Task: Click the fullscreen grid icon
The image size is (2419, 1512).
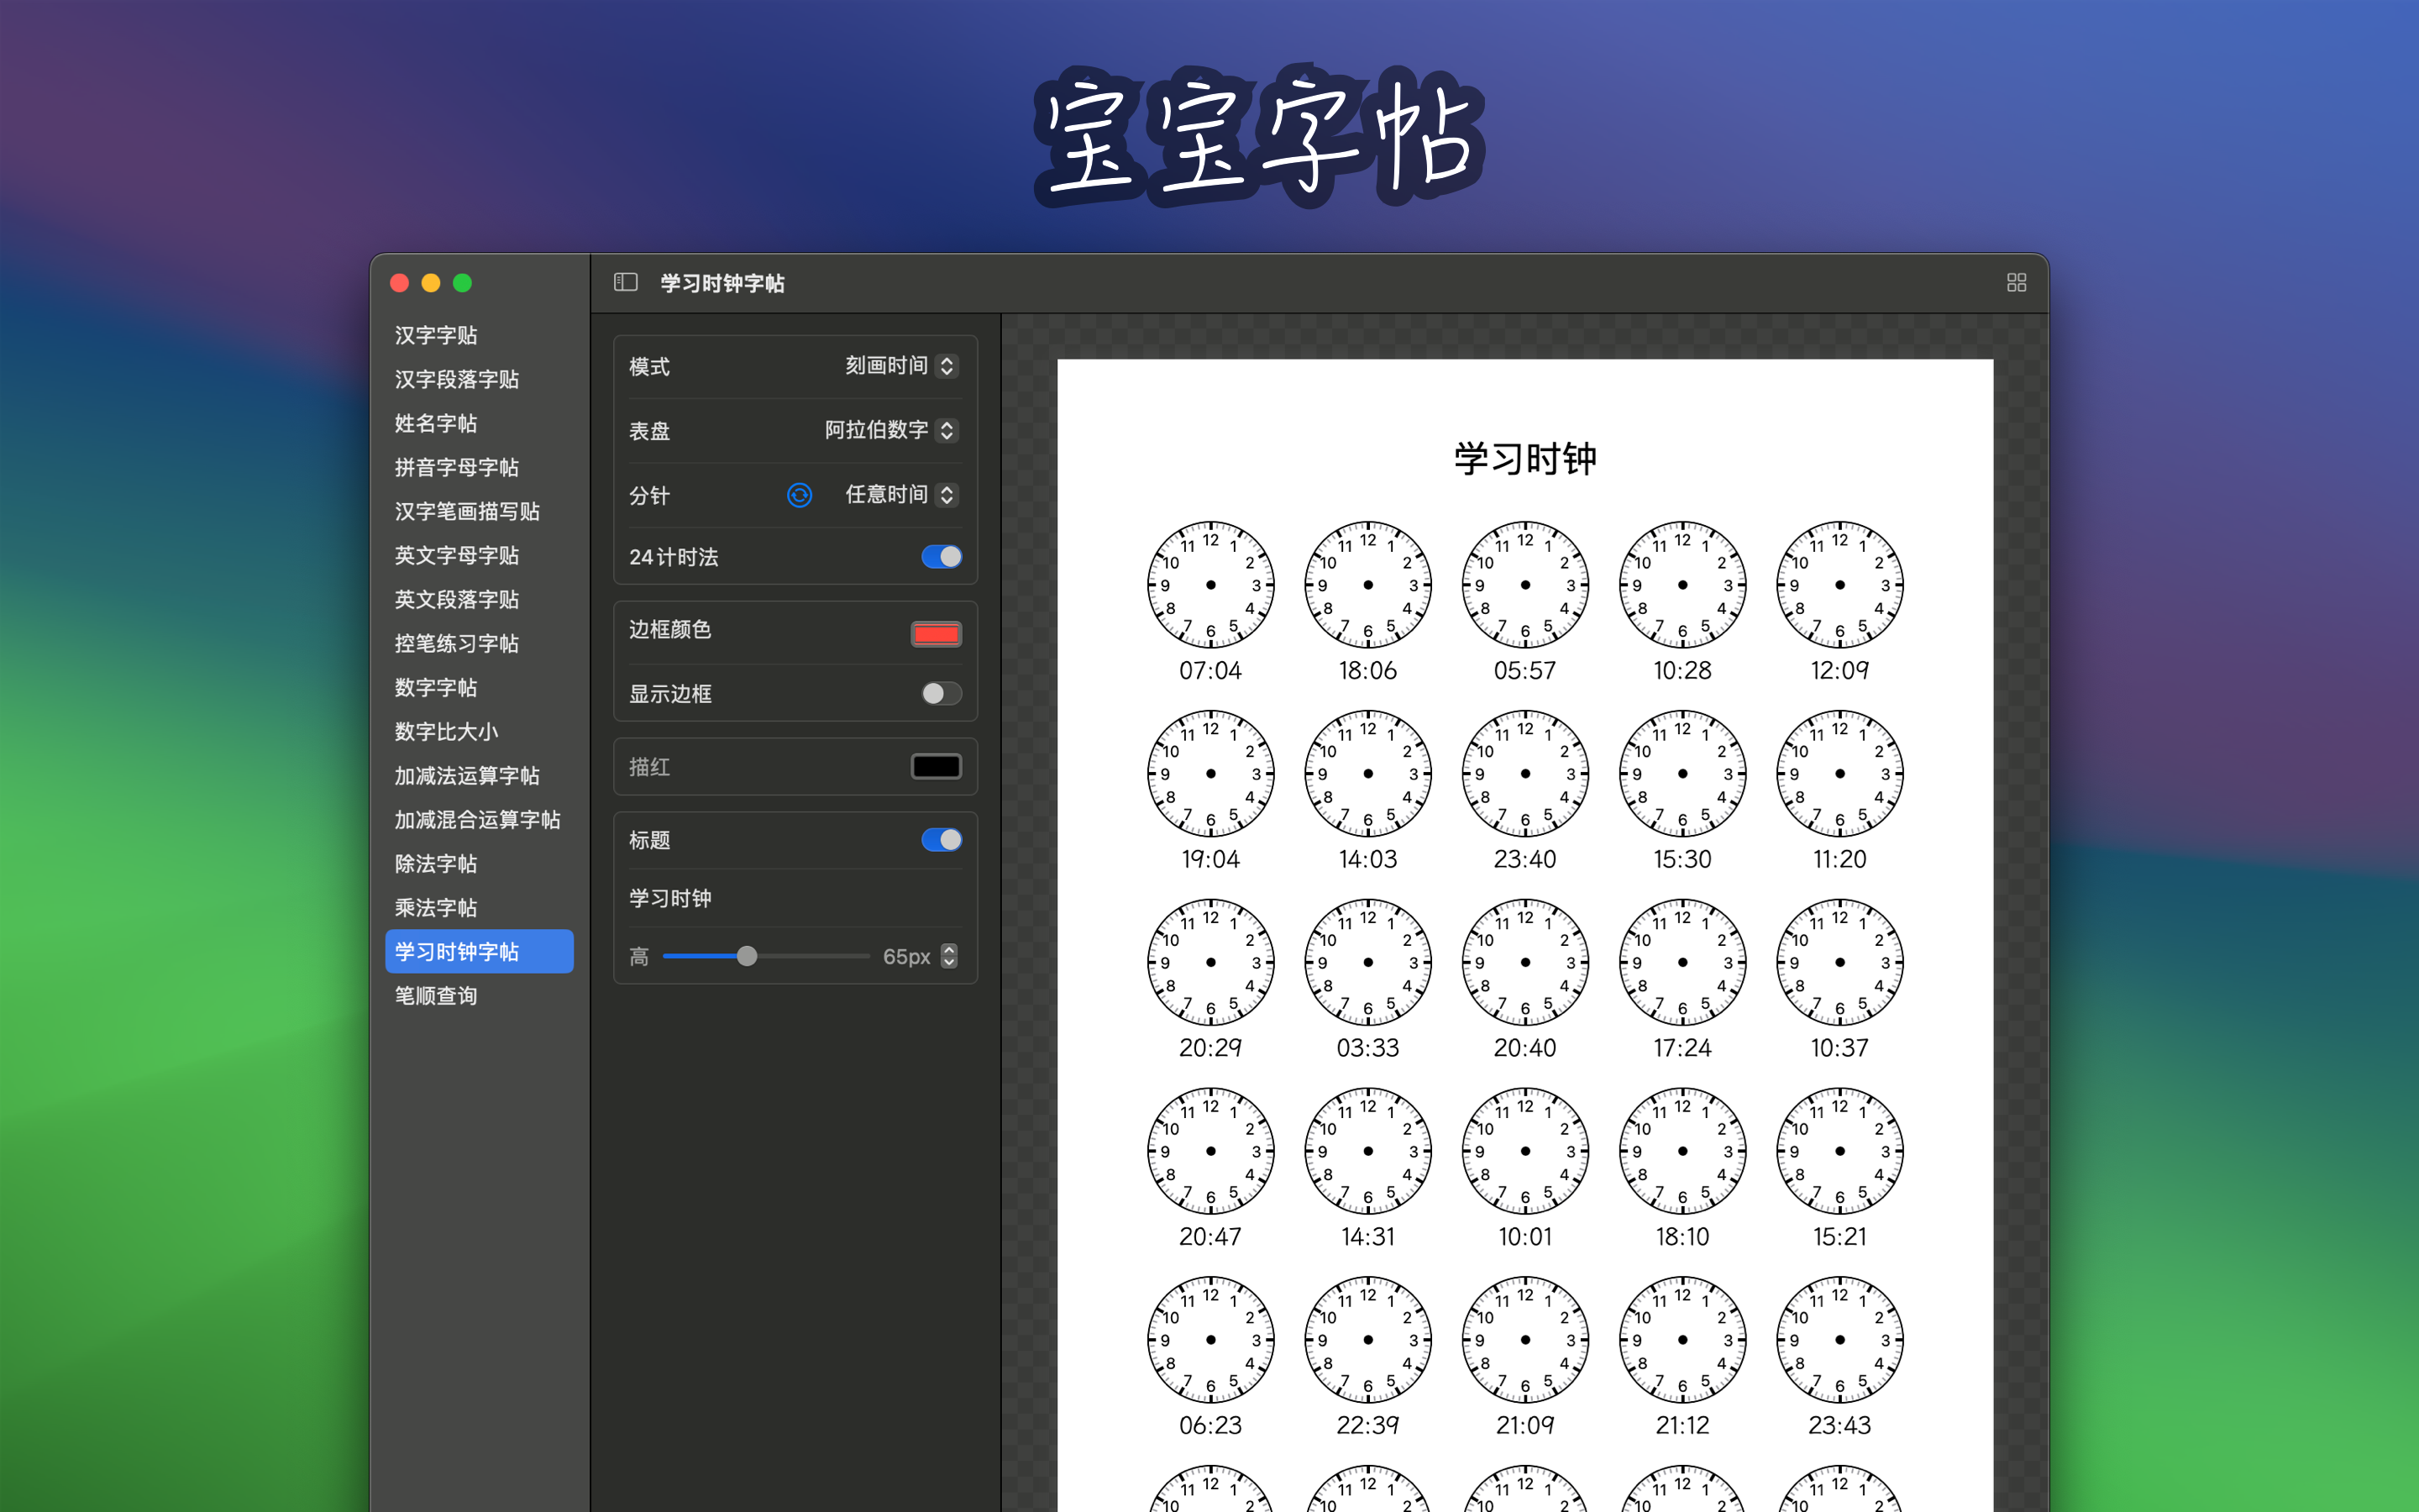Action: [2017, 282]
